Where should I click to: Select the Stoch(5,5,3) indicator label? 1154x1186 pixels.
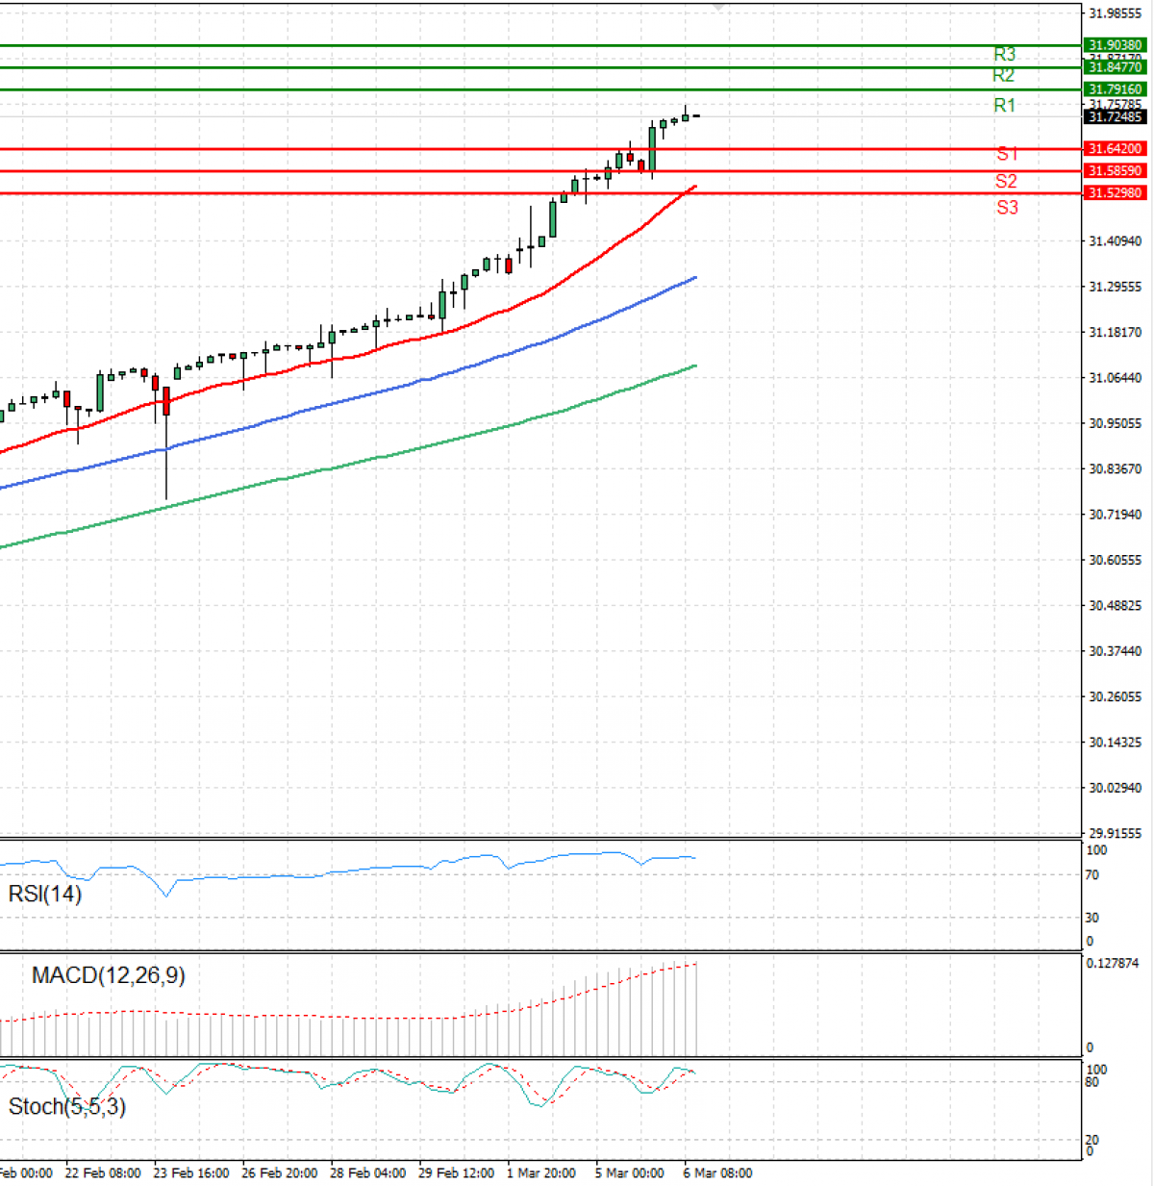point(67,1106)
